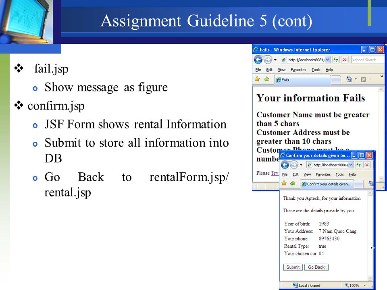Click scroll down arrow in Confirm window
The image size is (387, 290).
[x=370, y=278]
